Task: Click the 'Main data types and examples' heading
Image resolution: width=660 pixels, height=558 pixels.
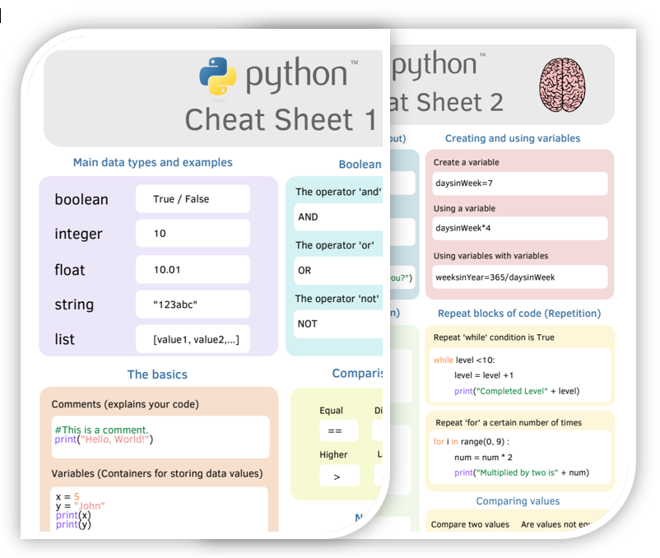Action: pos(153,162)
